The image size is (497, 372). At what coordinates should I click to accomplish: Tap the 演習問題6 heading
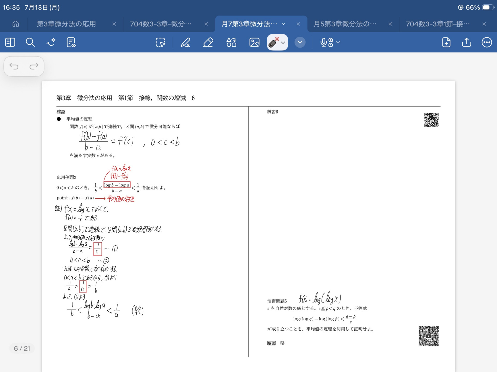277,301
